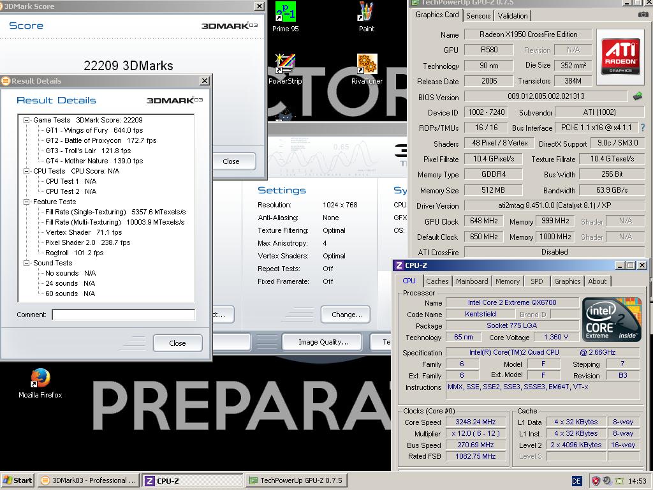
Task: Click the GPU-Z camera screenshot icon
Action: pos(643,15)
